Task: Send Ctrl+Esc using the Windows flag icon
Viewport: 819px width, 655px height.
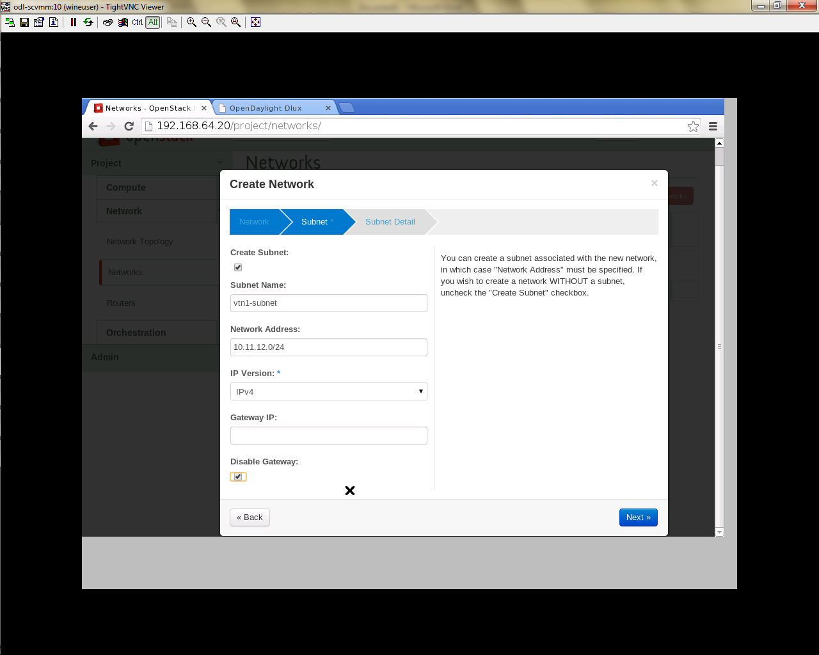Action: pyautogui.click(x=123, y=22)
